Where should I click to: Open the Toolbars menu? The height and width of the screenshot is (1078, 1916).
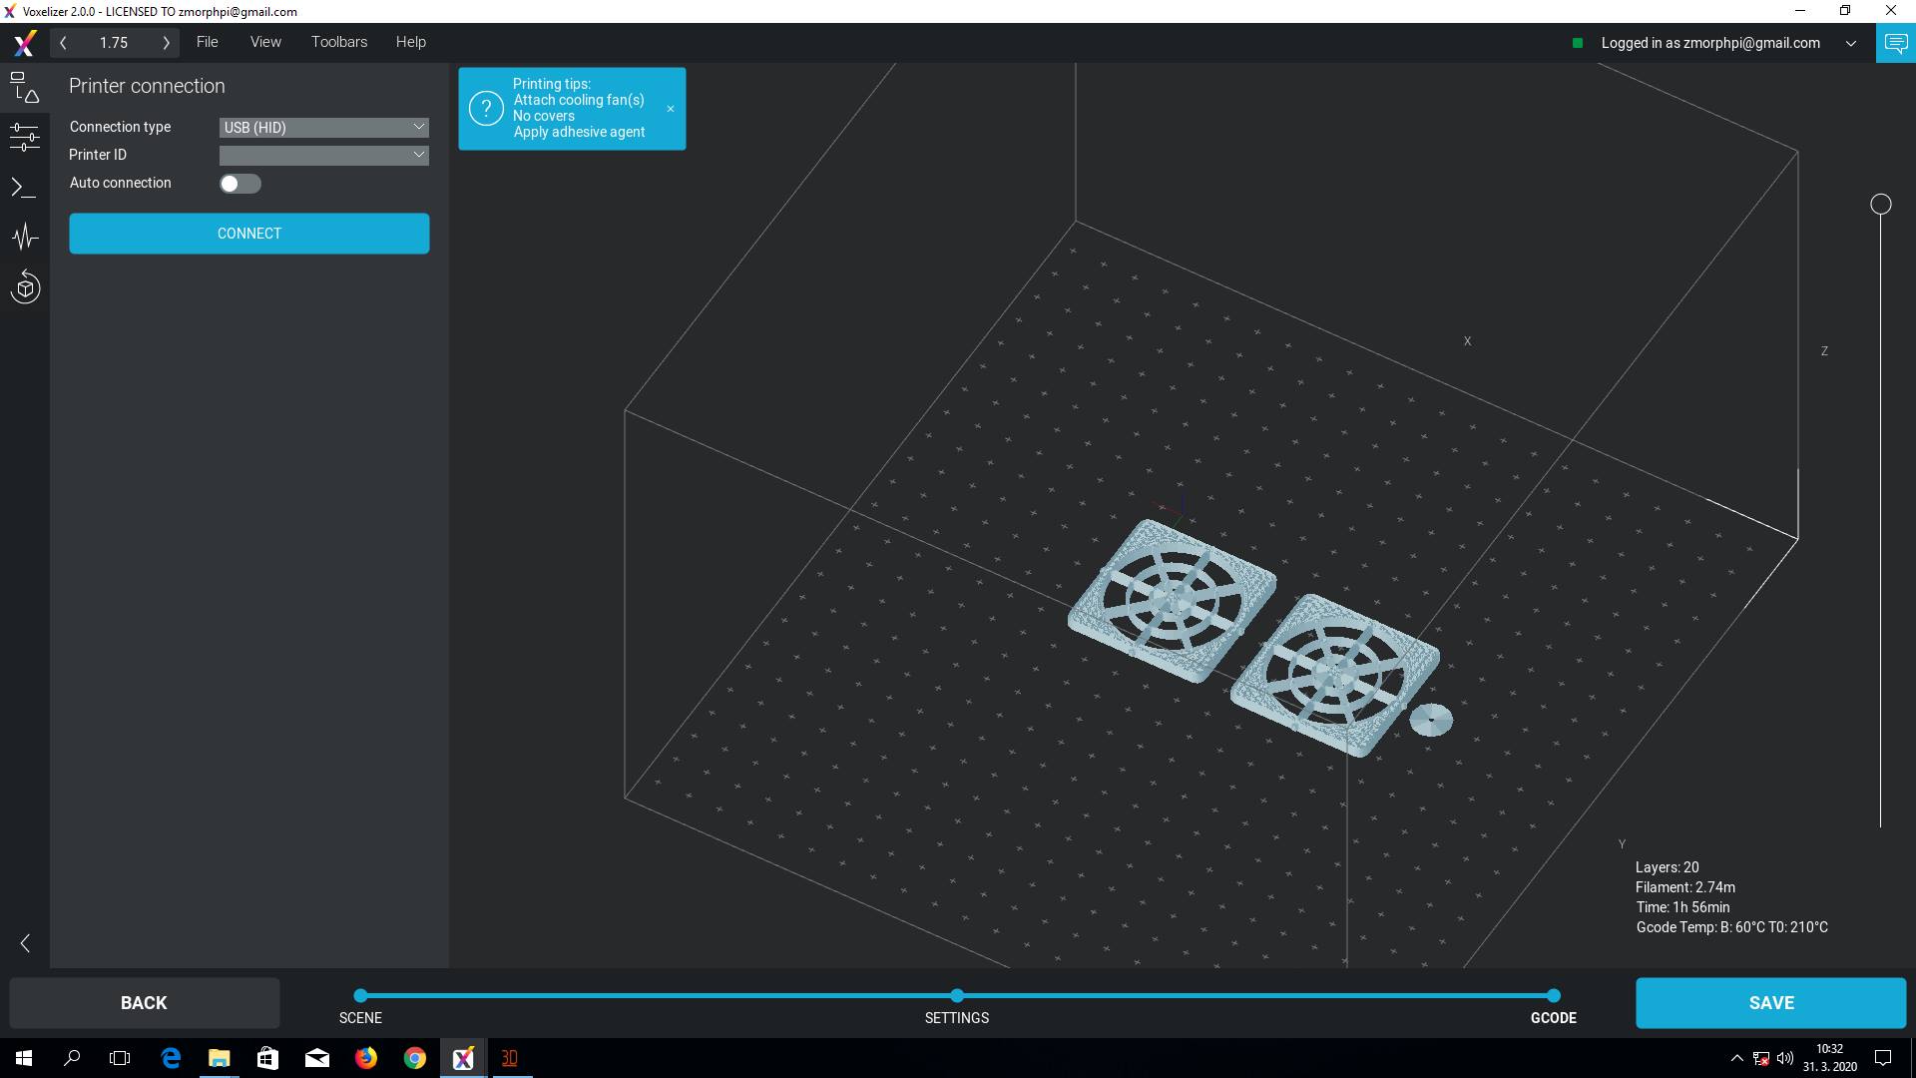pos(338,42)
